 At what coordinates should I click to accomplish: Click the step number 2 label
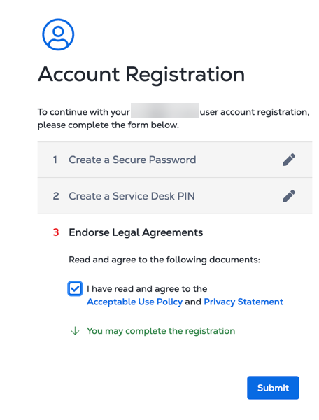[56, 196]
